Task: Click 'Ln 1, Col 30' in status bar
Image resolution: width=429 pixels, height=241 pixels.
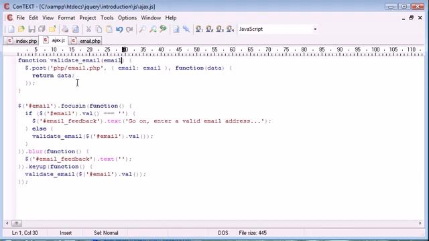Action: [x=25, y=233]
